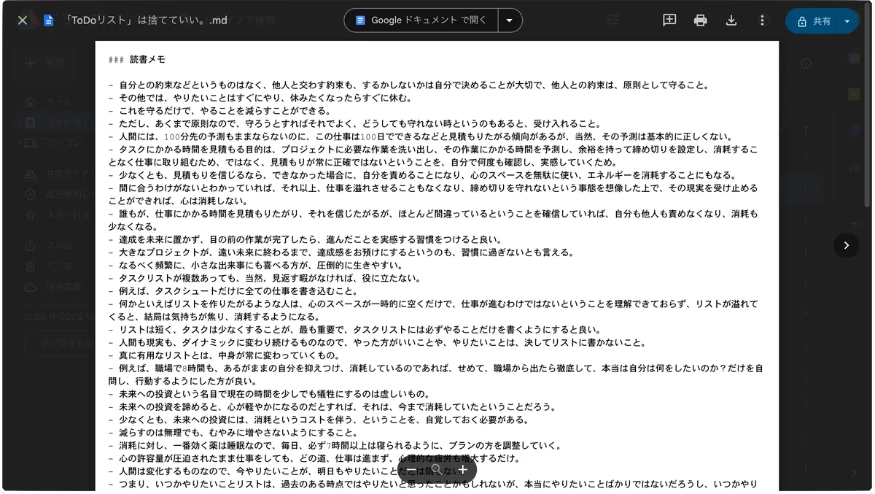The image size is (875, 494).
Task: Click the line starting 誰もが、仕事にかかる時間を見積もりたがり
Action: tap(433, 220)
